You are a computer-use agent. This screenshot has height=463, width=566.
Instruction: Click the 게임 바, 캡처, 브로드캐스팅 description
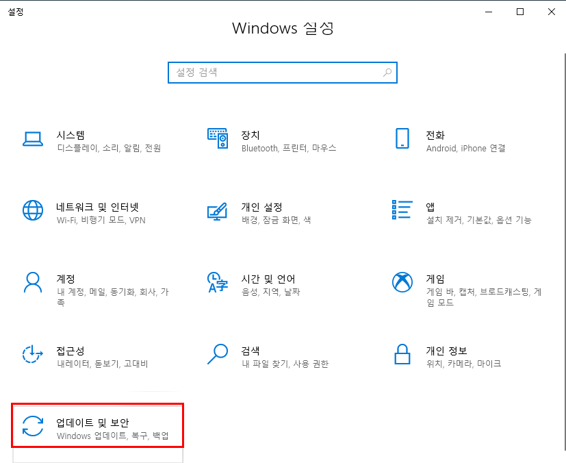point(484,297)
